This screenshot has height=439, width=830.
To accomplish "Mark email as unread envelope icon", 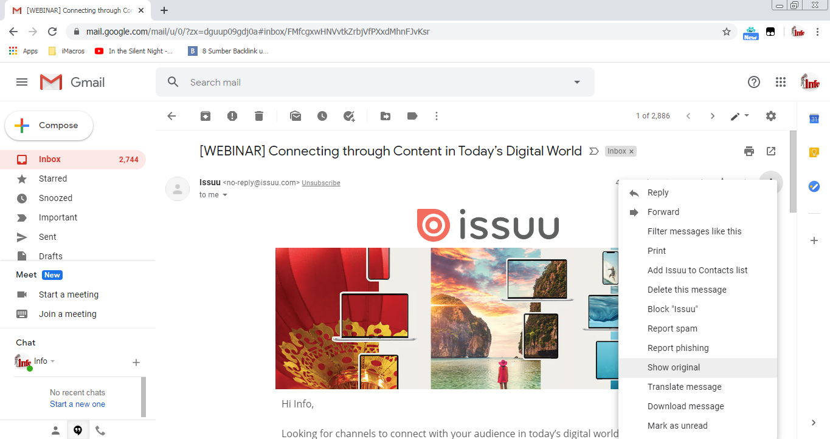I will [296, 116].
